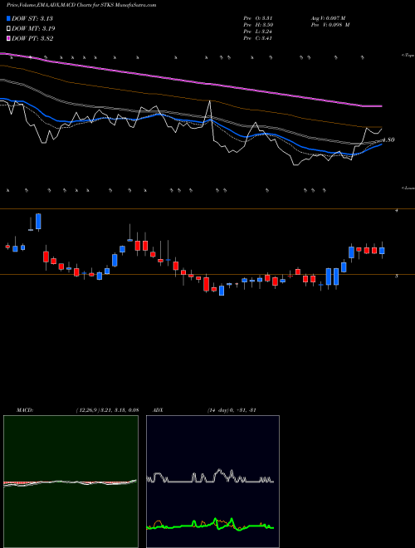The width and height of the screenshot is (415, 548).
Task: Click the '4' axis label on the candlestick chart
Action: 396,211
